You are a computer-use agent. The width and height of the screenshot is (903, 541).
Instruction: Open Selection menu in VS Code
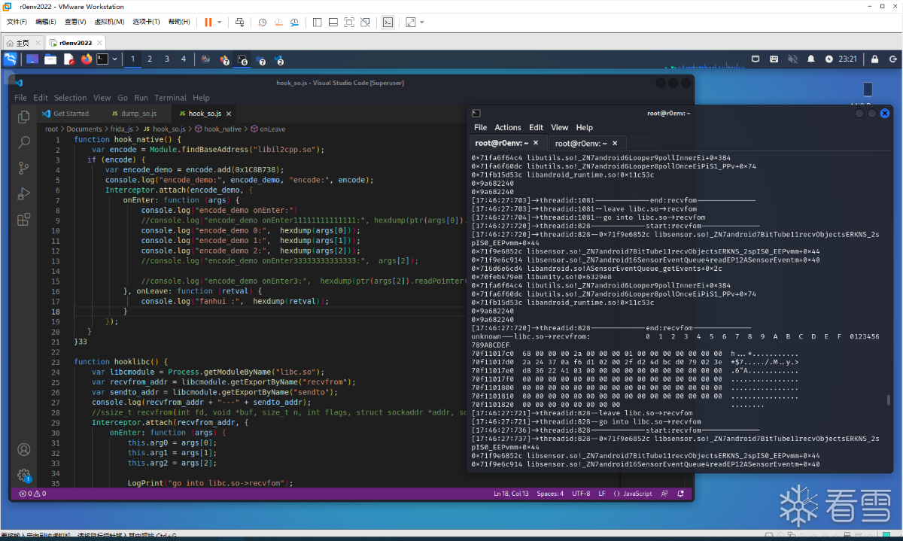point(70,98)
